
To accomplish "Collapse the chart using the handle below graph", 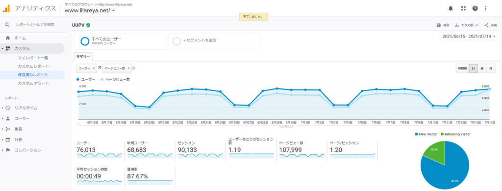I will [x=286, y=126].
